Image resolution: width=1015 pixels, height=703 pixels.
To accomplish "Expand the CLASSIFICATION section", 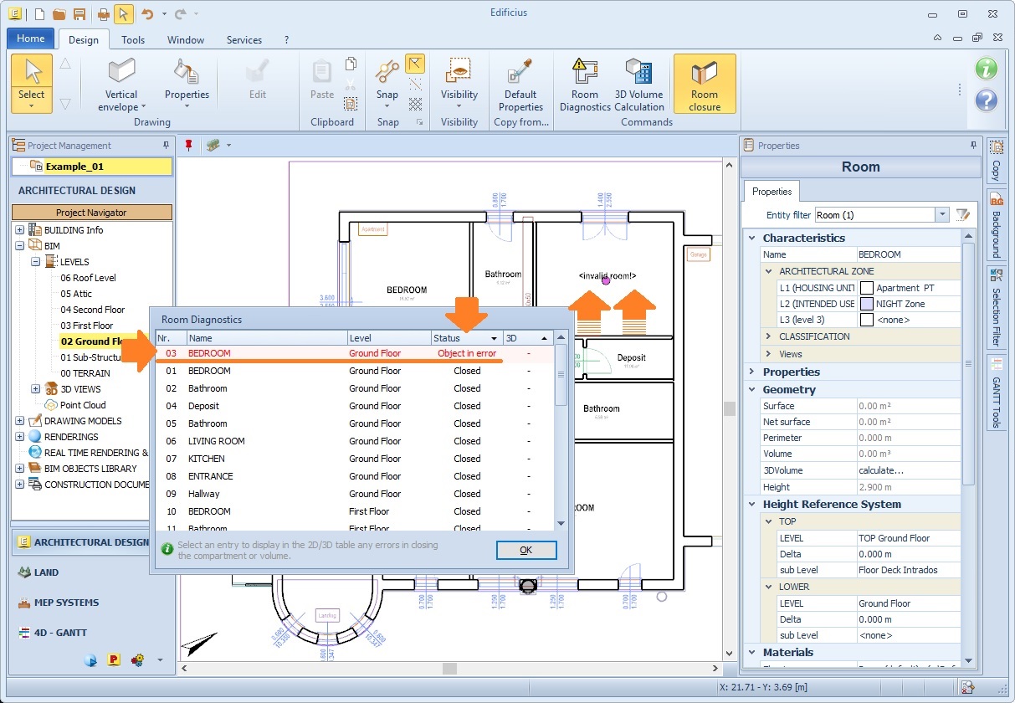I will click(768, 336).
